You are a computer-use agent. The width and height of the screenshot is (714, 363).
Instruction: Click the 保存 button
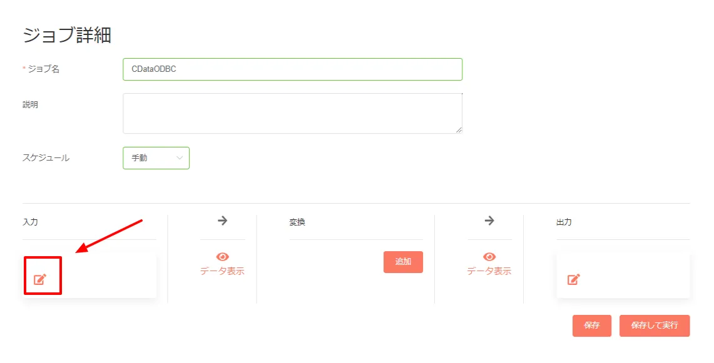point(591,326)
